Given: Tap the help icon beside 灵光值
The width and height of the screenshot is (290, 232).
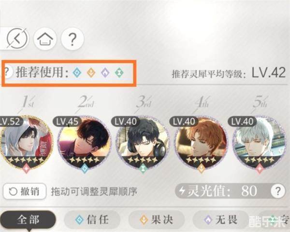Looking at the screenshot, I should (x=277, y=191).
